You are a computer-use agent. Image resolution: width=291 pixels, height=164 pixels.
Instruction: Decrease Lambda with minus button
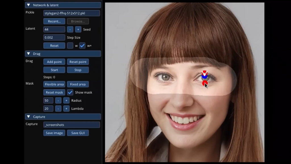pos(58,108)
